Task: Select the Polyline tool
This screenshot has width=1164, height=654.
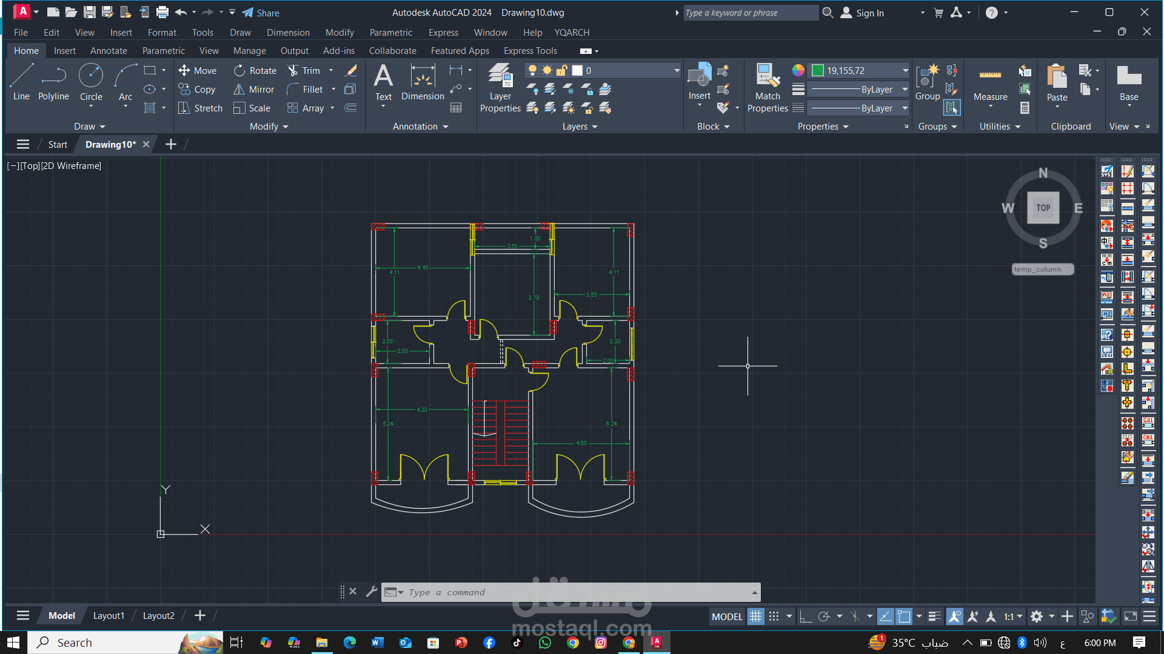Action: pos(53,82)
